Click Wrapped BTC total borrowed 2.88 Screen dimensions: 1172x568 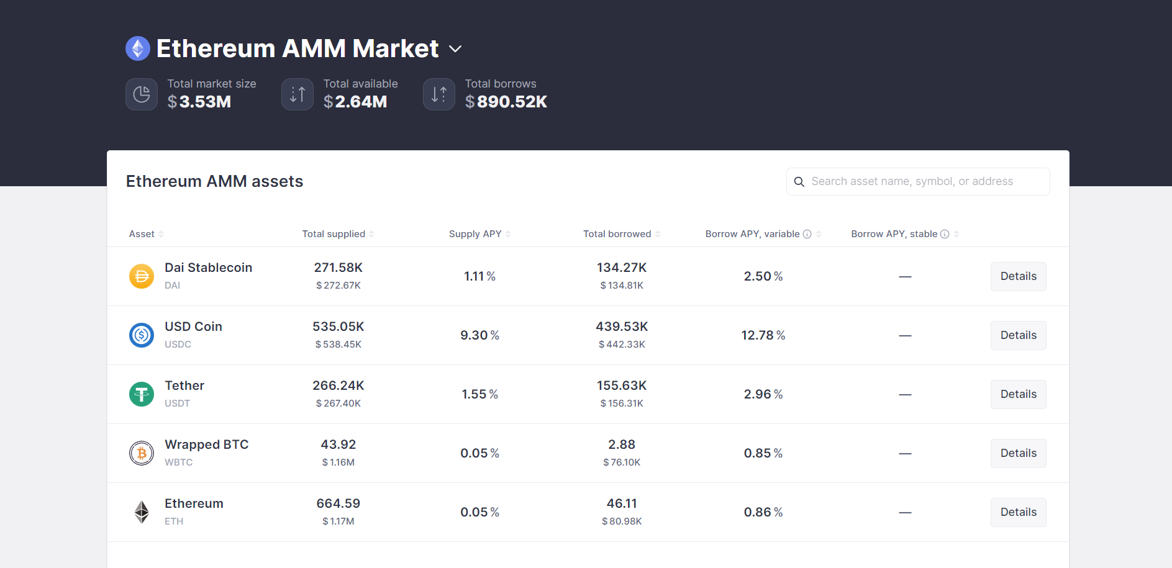(x=622, y=444)
